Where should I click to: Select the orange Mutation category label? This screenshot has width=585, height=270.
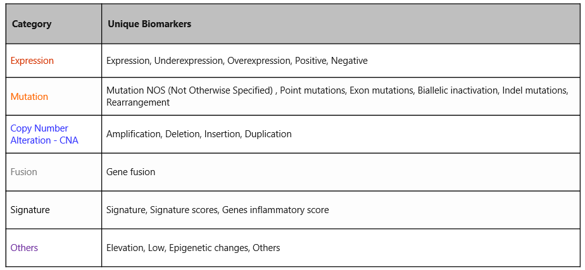29,97
